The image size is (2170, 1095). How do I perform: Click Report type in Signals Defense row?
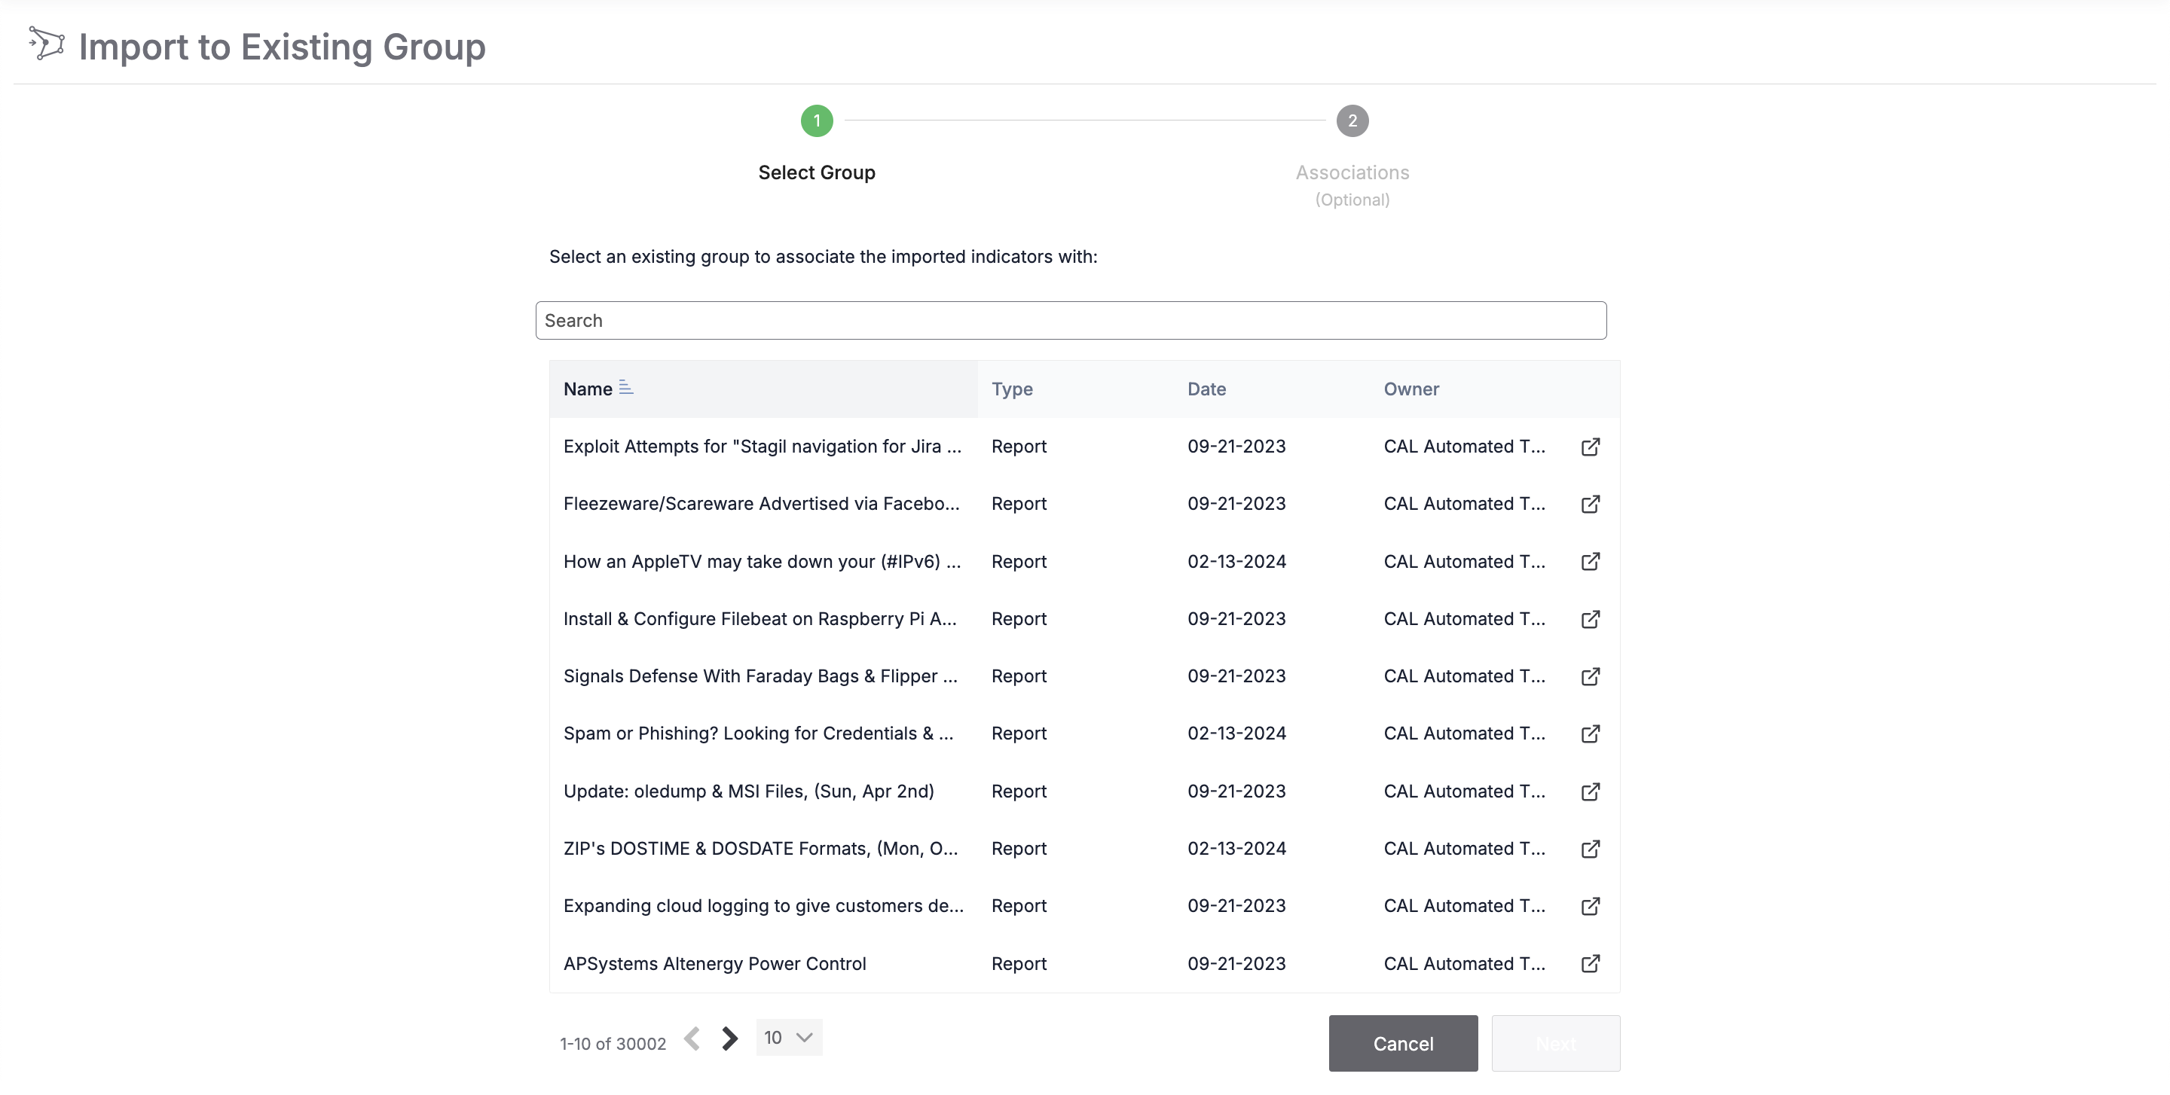pyautogui.click(x=1019, y=677)
